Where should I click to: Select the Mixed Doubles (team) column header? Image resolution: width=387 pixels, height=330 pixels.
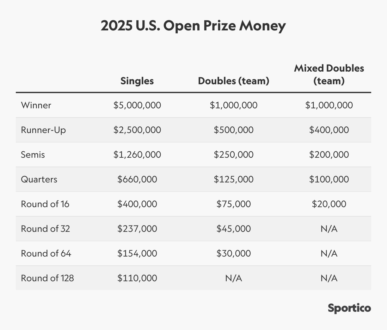point(329,74)
